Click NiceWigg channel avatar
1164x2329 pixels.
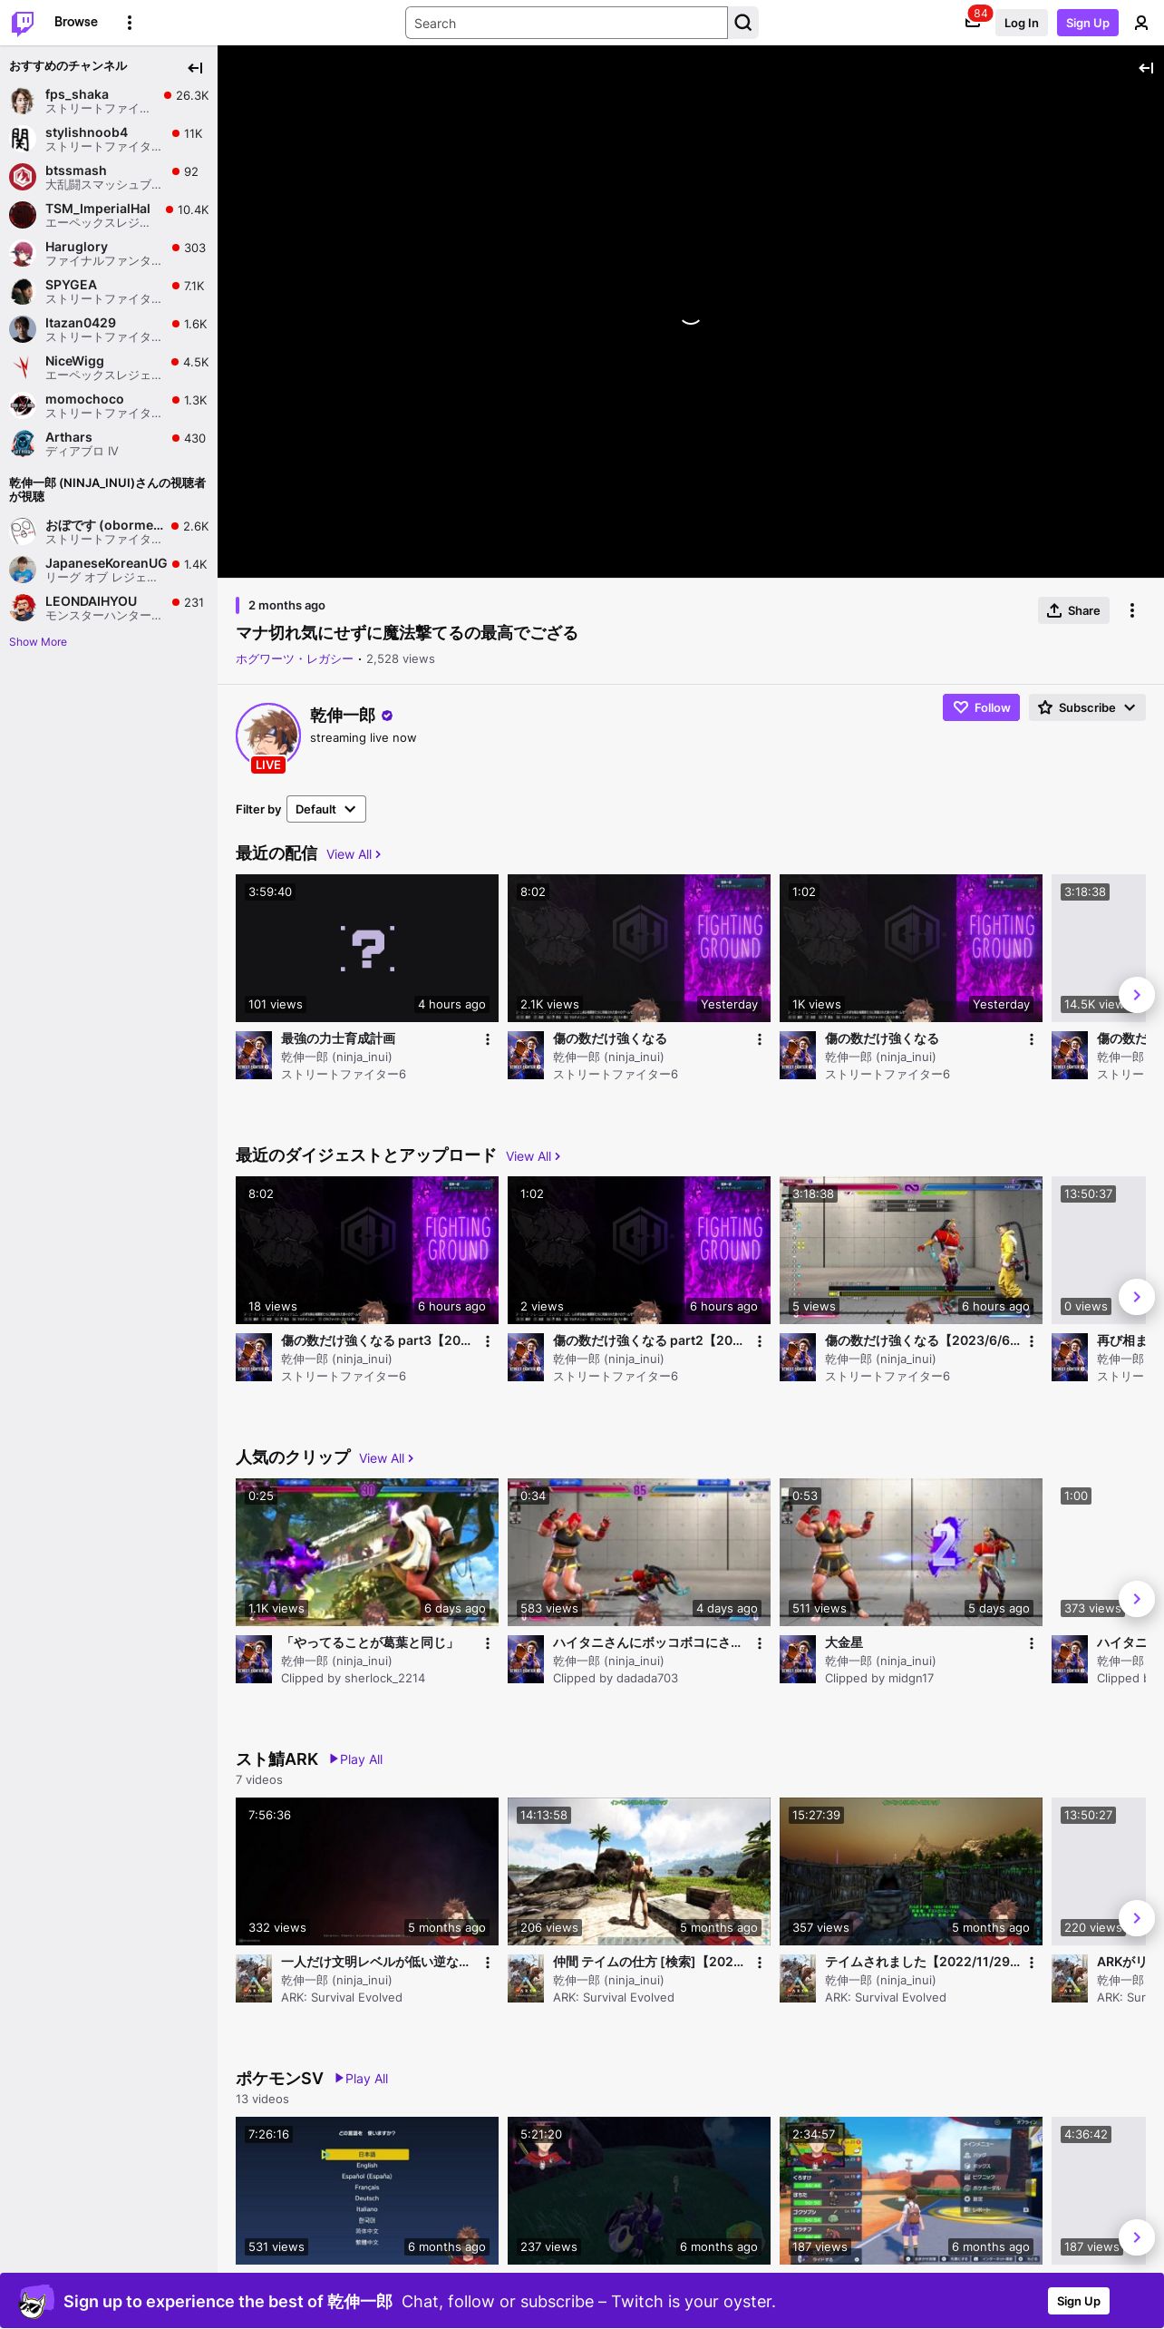[x=23, y=367]
